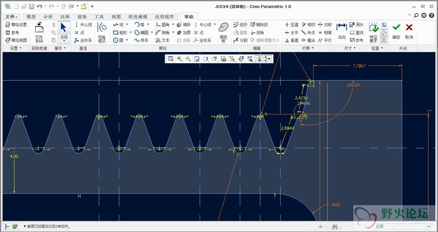The width and height of the screenshot is (438, 232).
Task: Apply the 对称 symmetric constraint
Action: [324, 24]
